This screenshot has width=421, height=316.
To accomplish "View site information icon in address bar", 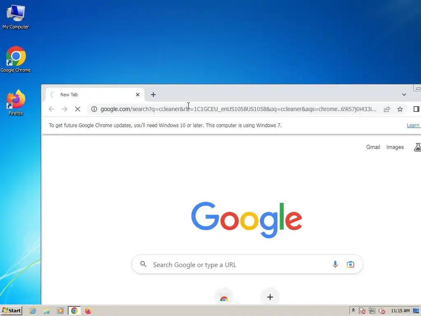I will (x=94, y=109).
